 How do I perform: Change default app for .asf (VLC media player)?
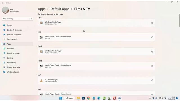pyautogui.click(x=96, y=81)
